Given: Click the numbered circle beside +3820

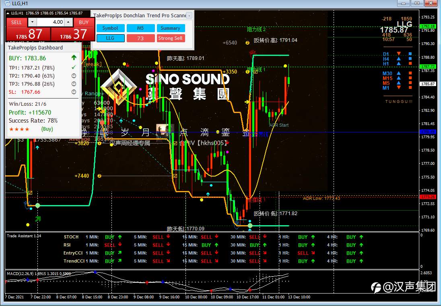Looking at the screenshot, I should 99,143.
